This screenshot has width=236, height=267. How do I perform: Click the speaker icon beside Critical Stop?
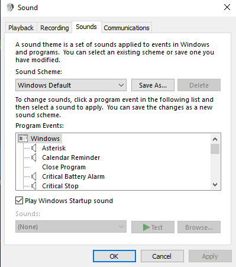(34, 186)
